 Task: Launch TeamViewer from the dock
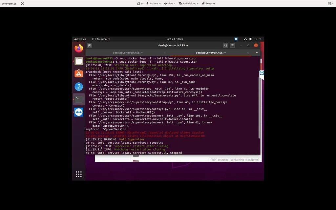point(78,112)
